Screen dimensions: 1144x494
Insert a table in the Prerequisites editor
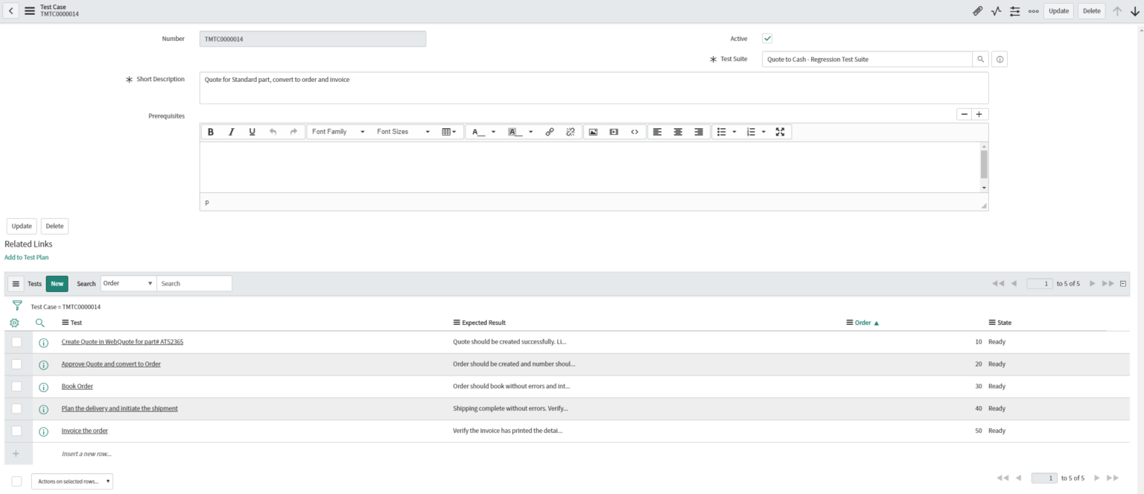point(448,132)
